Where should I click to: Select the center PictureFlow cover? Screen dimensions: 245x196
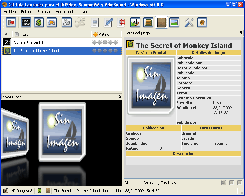click(62, 132)
